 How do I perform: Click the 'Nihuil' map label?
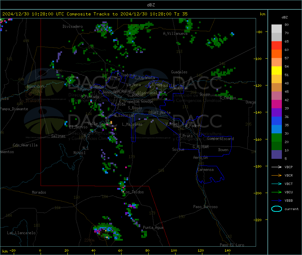79,153
